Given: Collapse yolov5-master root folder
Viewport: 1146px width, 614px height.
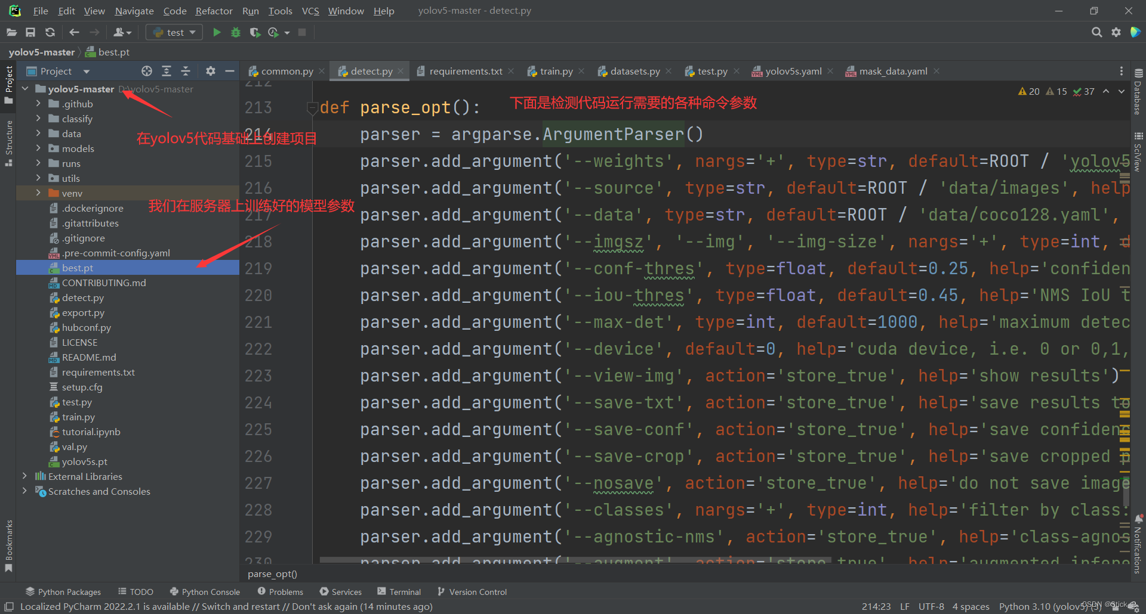Looking at the screenshot, I should [x=25, y=89].
